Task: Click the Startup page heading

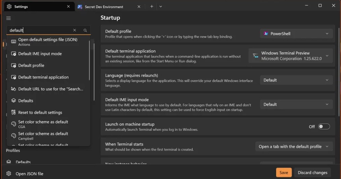Action: (x=110, y=18)
